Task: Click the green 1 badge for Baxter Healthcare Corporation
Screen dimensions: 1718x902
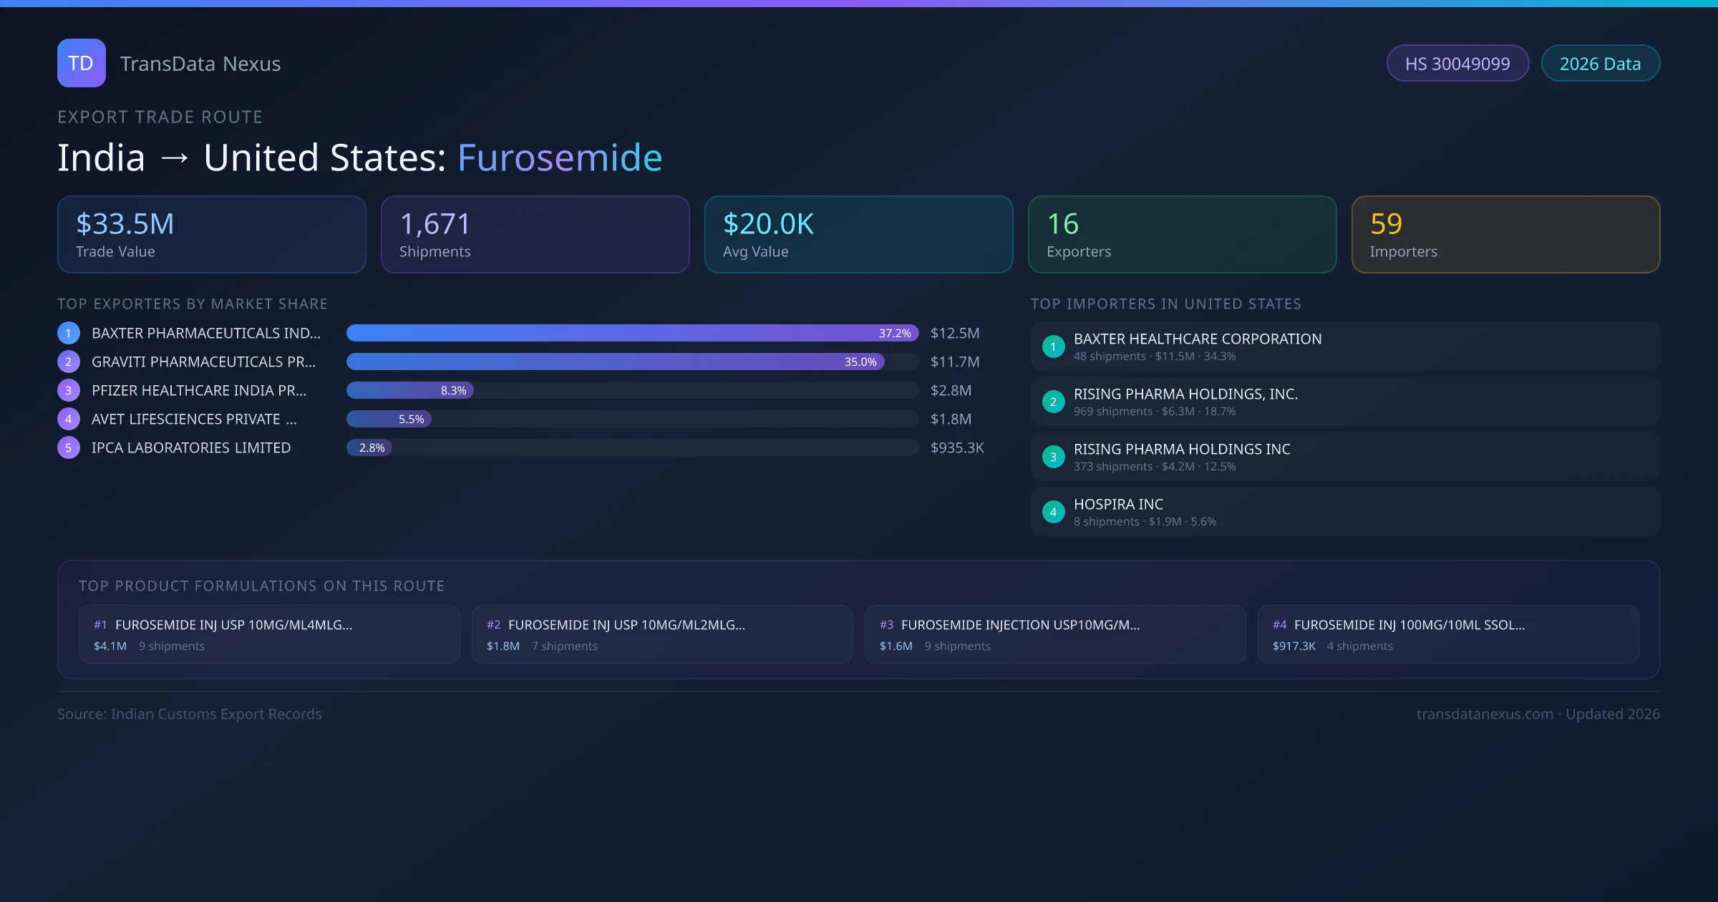Action: point(1053,346)
